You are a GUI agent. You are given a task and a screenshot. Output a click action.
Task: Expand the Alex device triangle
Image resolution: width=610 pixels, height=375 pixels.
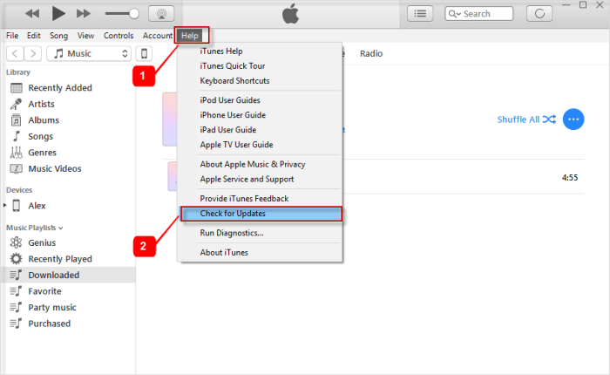point(4,205)
